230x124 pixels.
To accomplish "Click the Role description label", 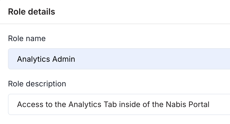I will [x=37, y=84].
